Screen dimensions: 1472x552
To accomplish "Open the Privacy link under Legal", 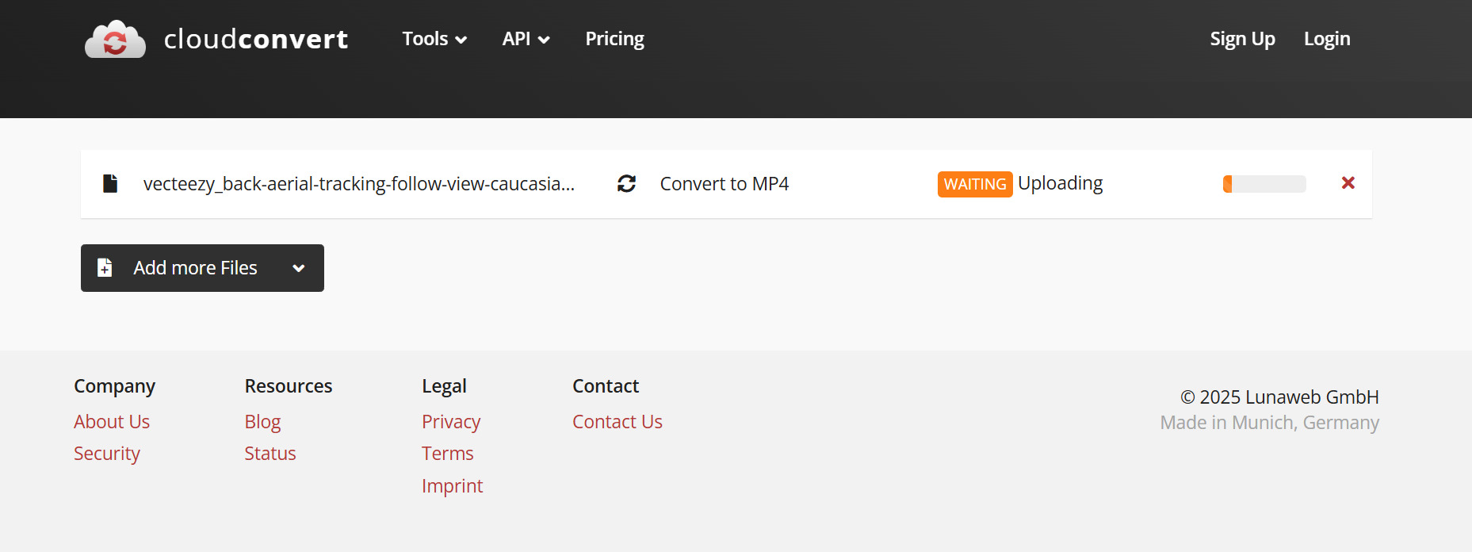I will (x=451, y=422).
